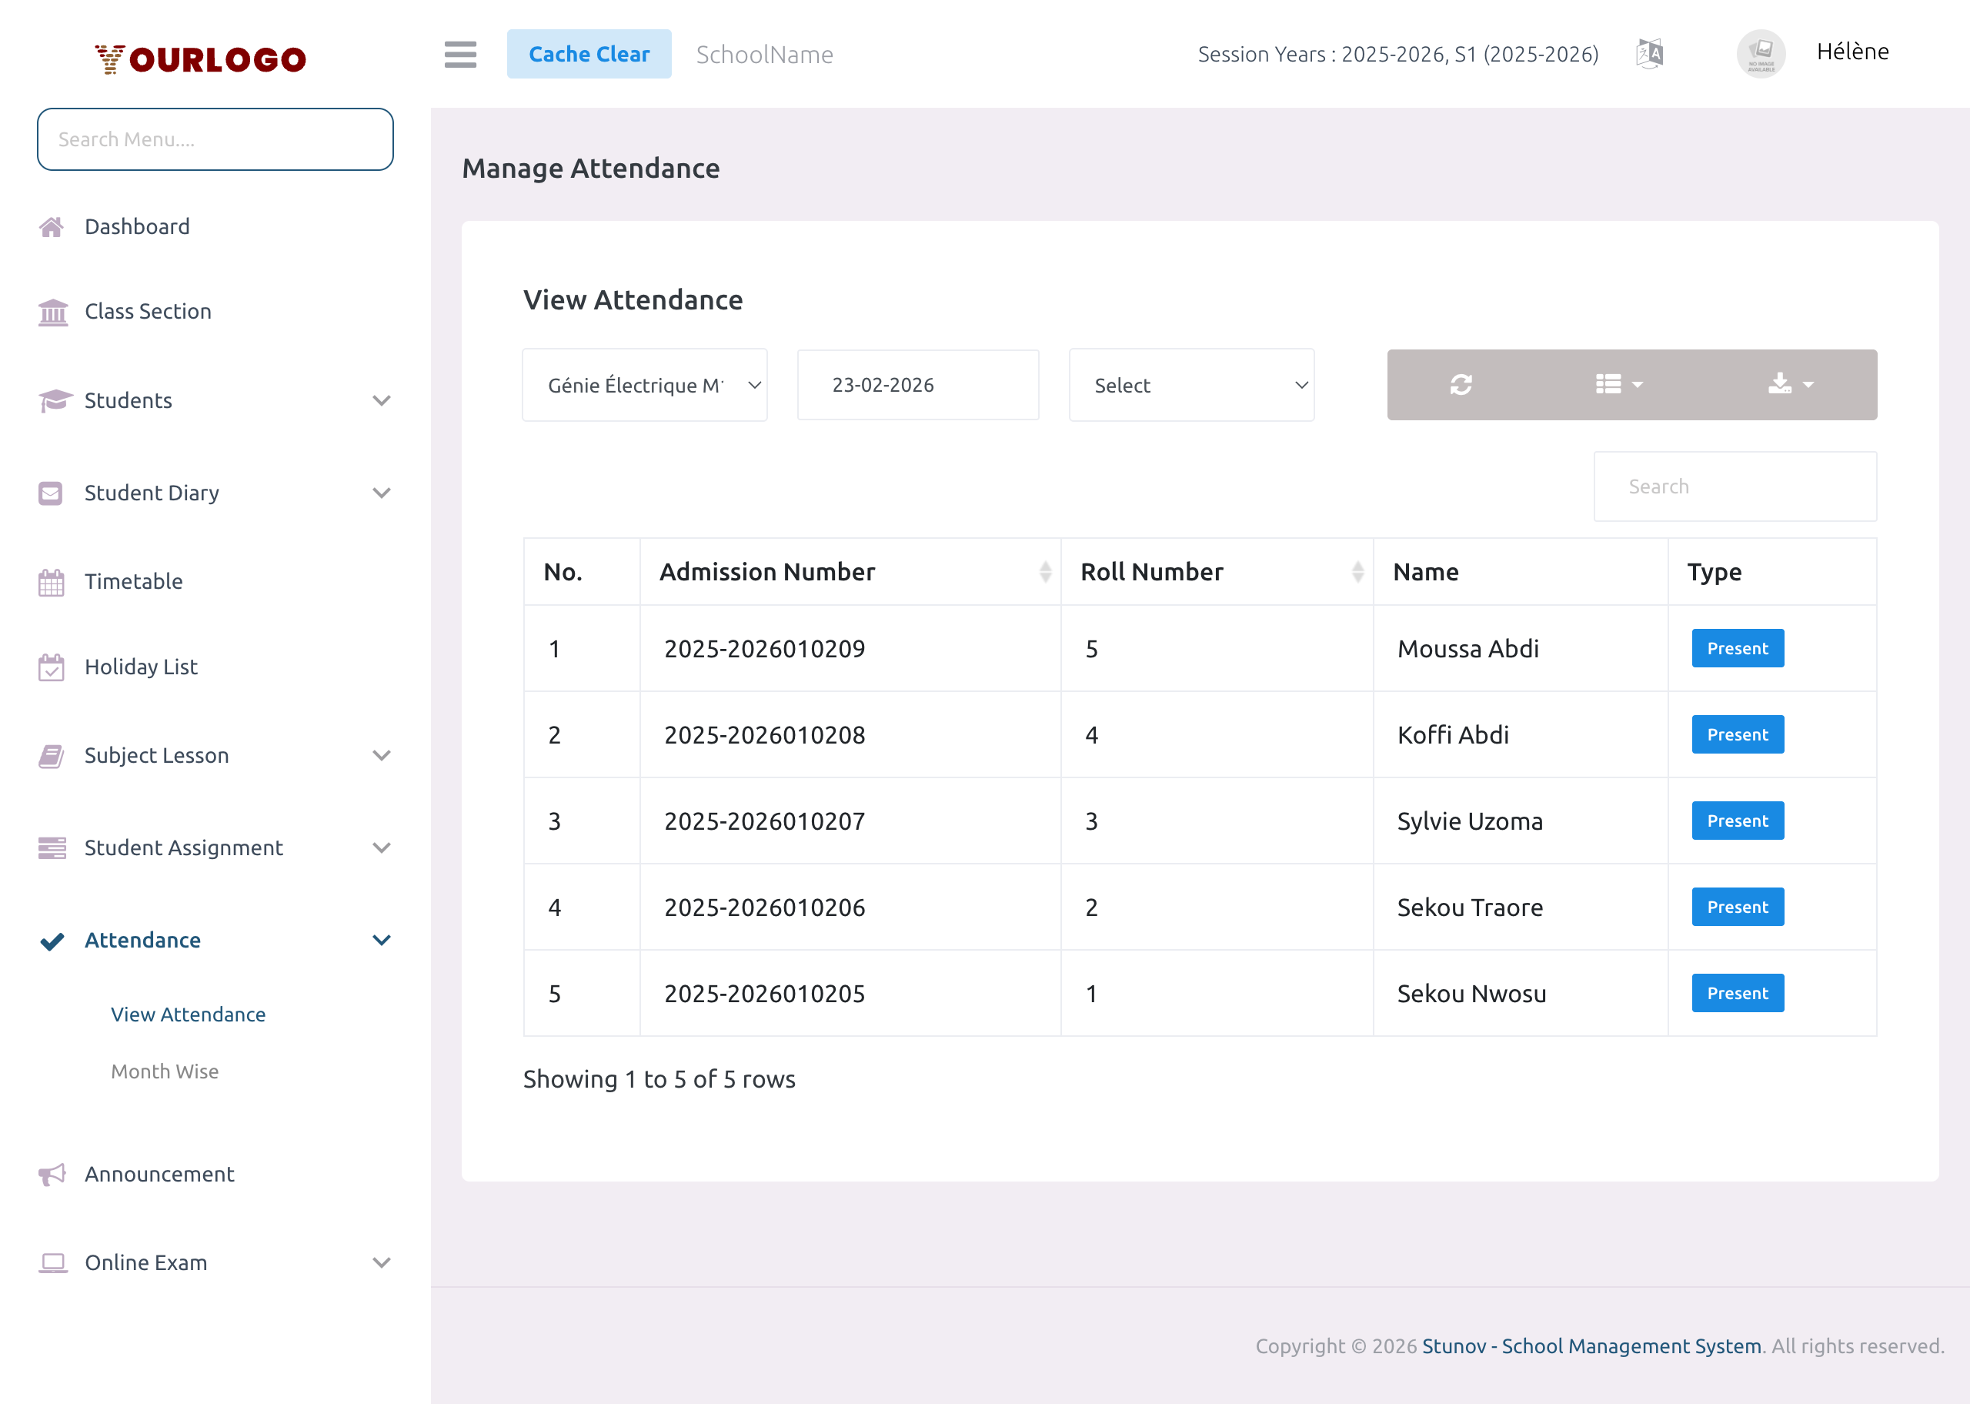Viewport: 1970px width, 1404px height.
Task: Toggle Sekou Nwosu's attendance type
Action: (1737, 992)
